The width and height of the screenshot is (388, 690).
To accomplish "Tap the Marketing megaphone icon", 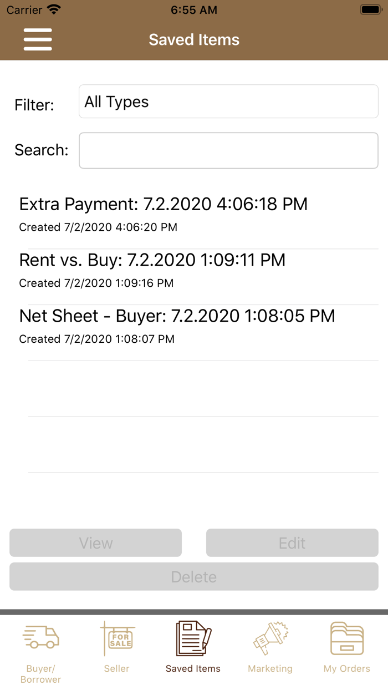I will click(x=270, y=638).
